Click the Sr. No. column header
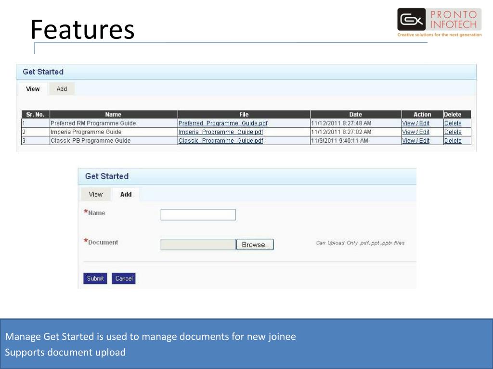This screenshot has width=493, height=369. 36,114
